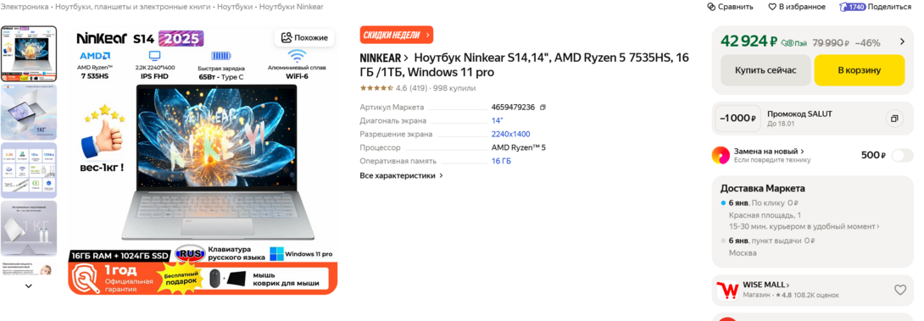Add WISE MALL shop to favorites heart
Image resolution: width=924 pixels, height=321 pixels.
pyautogui.click(x=899, y=290)
